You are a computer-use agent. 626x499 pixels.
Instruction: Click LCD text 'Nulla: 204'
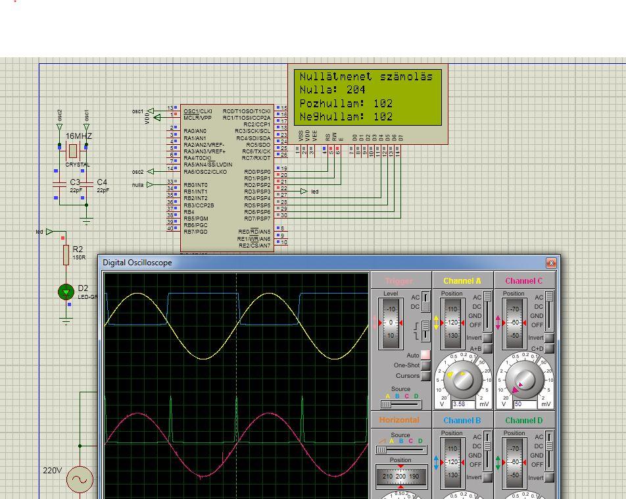tap(333, 90)
